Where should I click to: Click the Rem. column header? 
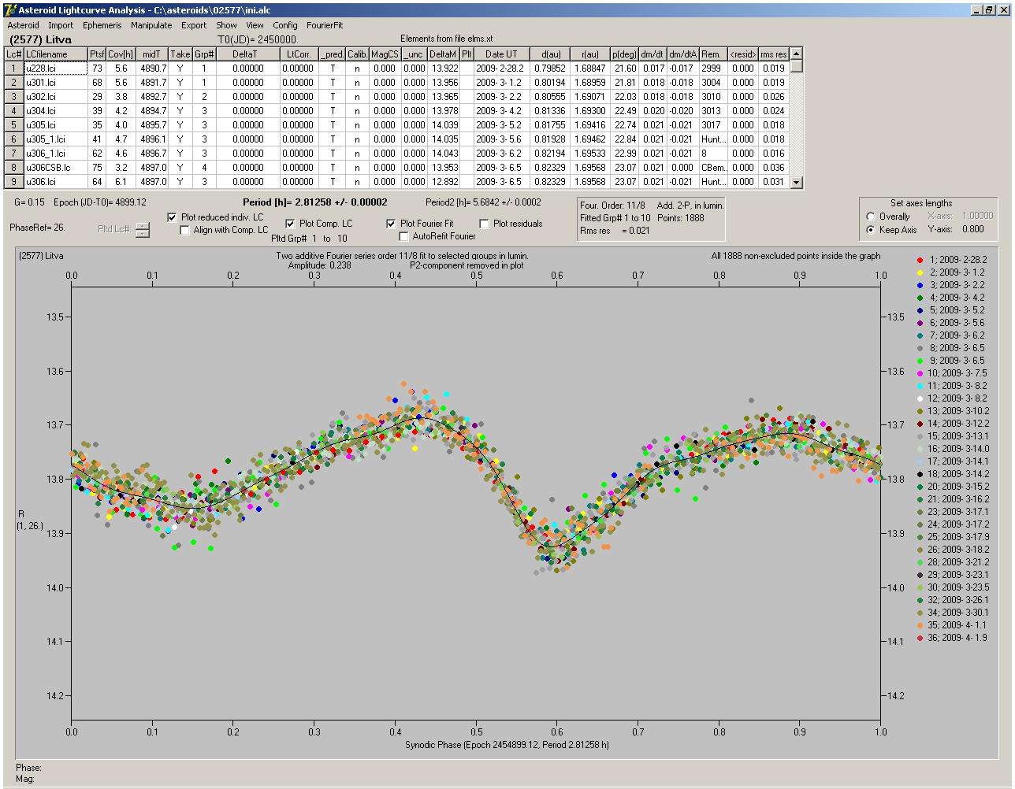(x=712, y=54)
